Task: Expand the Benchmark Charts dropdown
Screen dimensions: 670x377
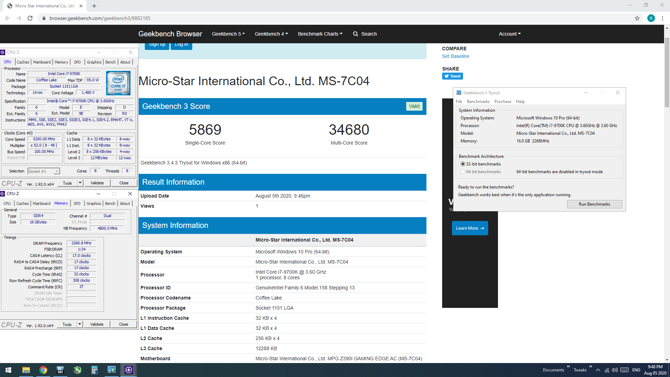Action: pos(320,34)
